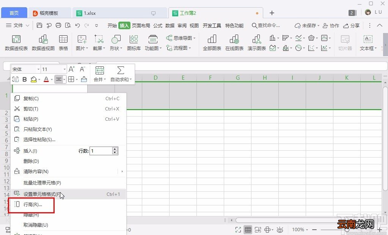Select column header G

(237, 78)
